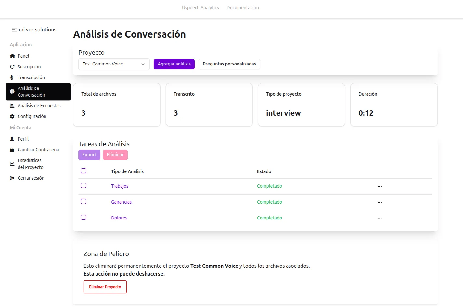Open the Dolores analysis link

click(x=119, y=218)
